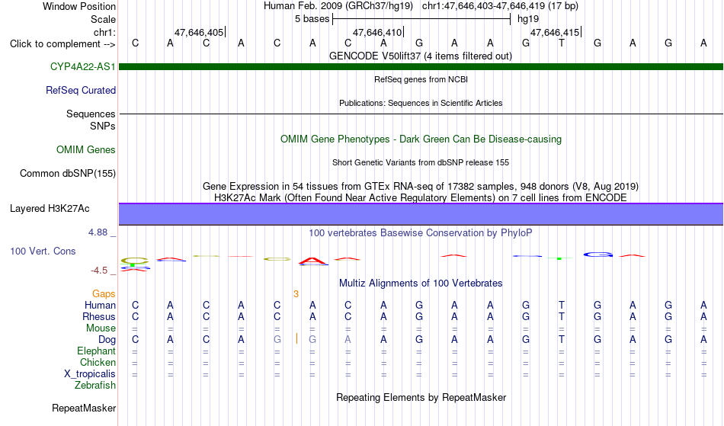Click the Elephant species label
Image resolution: width=724 pixels, height=426 pixels.
click(96, 351)
